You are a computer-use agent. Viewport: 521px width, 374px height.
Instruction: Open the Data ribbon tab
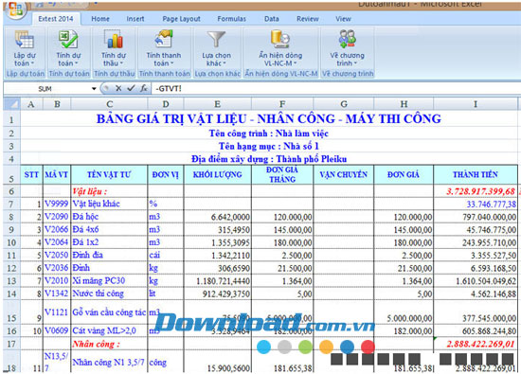272,19
